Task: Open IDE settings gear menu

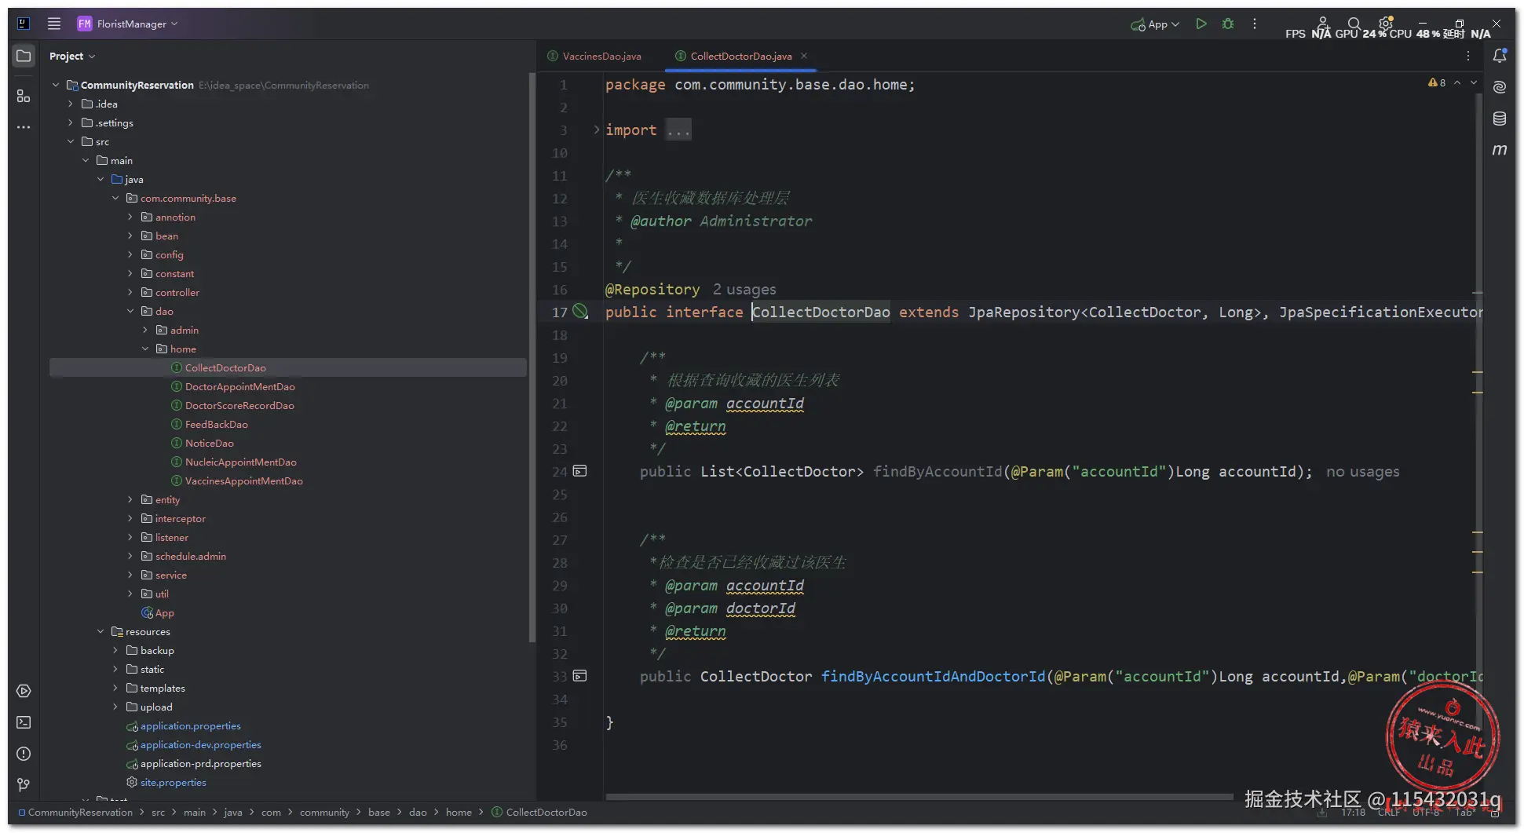Action: pos(1386,24)
